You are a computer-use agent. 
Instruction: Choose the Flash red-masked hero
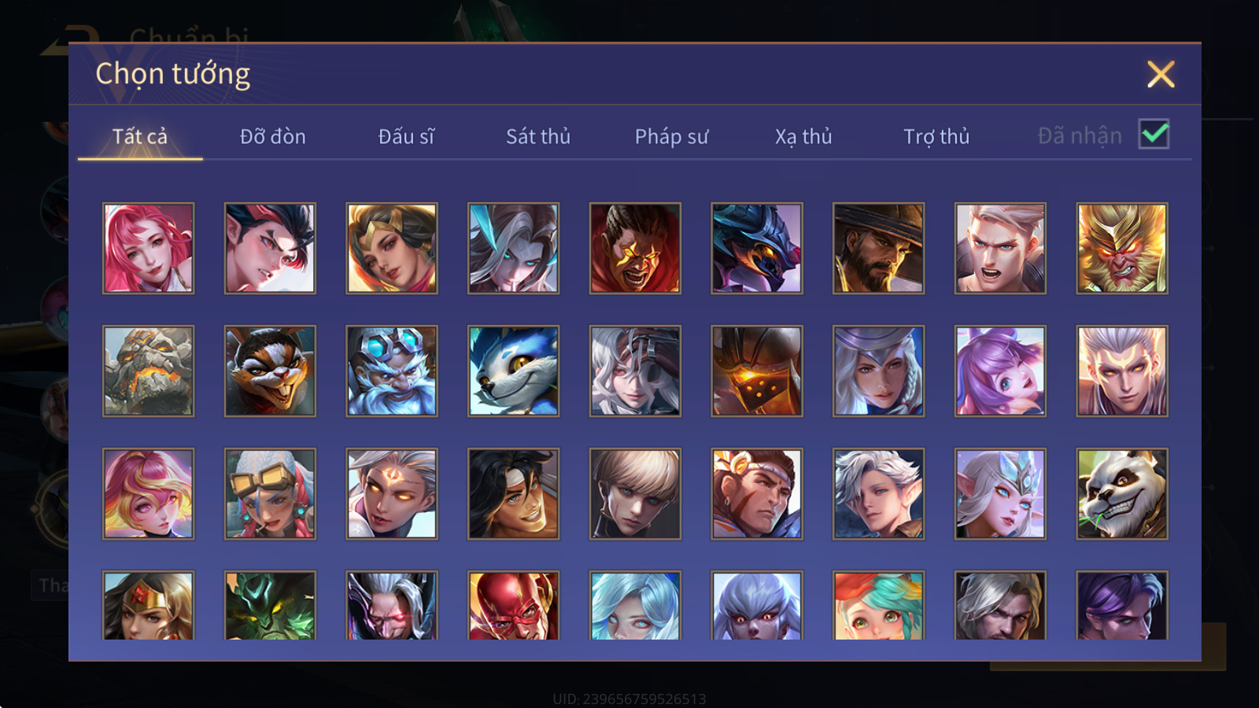tap(513, 605)
